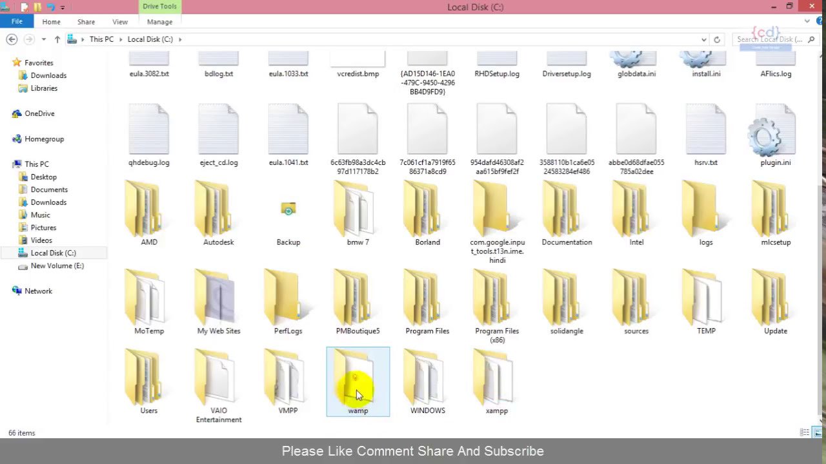
Task: Open Downloads under Favorites
Action: click(x=48, y=75)
